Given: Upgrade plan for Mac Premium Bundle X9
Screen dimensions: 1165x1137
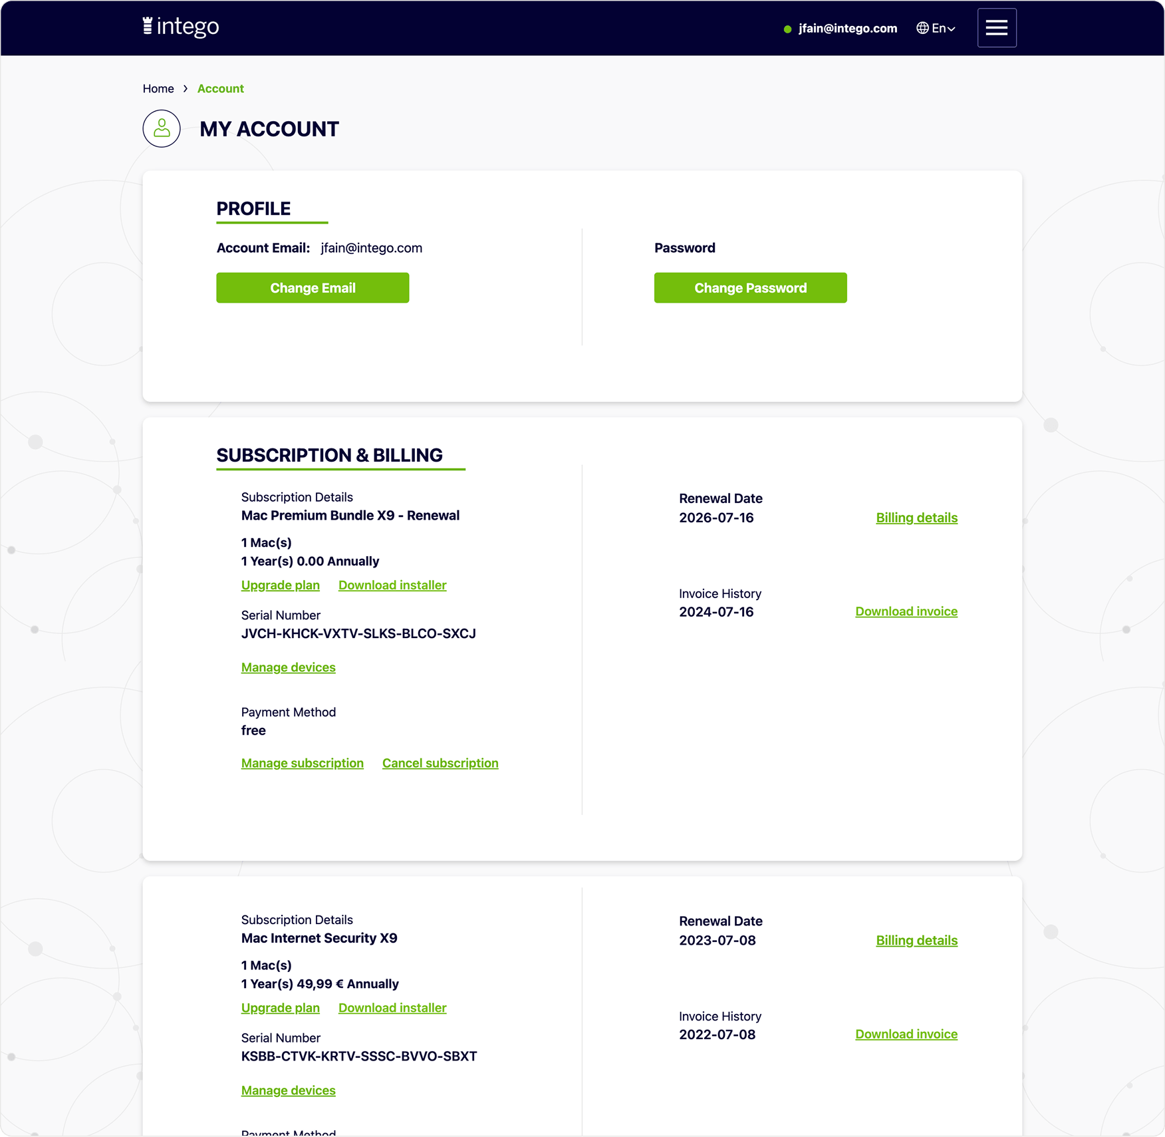Looking at the screenshot, I should coord(280,585).
